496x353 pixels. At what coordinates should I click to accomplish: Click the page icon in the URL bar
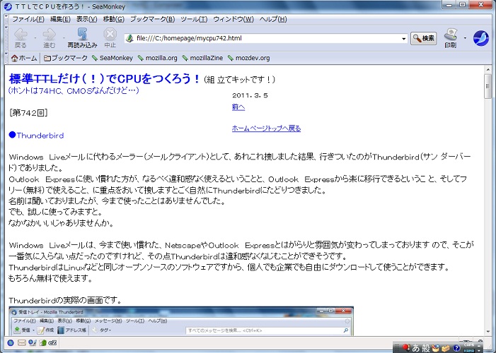tap(129, 38)
